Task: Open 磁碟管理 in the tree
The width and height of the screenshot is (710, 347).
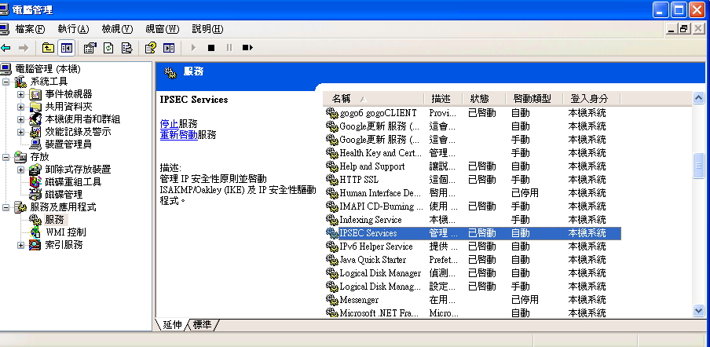Action: pyautogui.click(x=64, y=195)
